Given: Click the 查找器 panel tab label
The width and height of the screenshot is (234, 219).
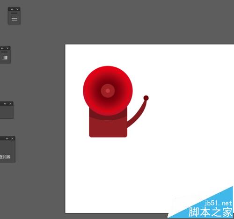Looking at the screenshot, I should (5, 157).
